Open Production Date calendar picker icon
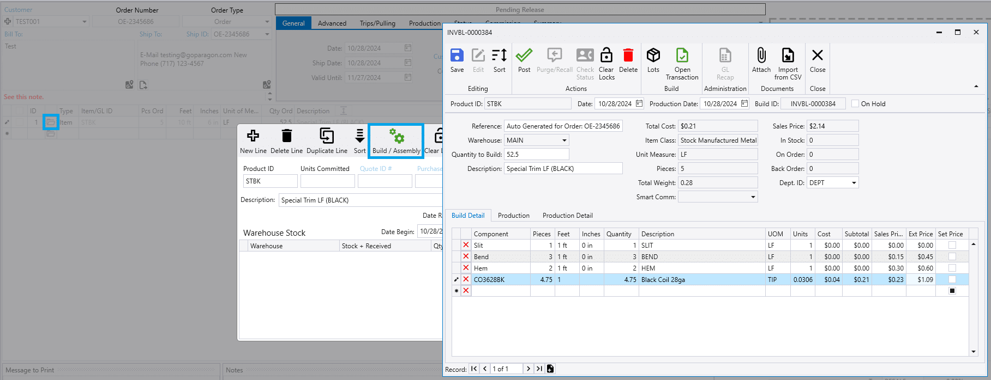Viewport: 991px width, 380px height. [x=744, y=103]
